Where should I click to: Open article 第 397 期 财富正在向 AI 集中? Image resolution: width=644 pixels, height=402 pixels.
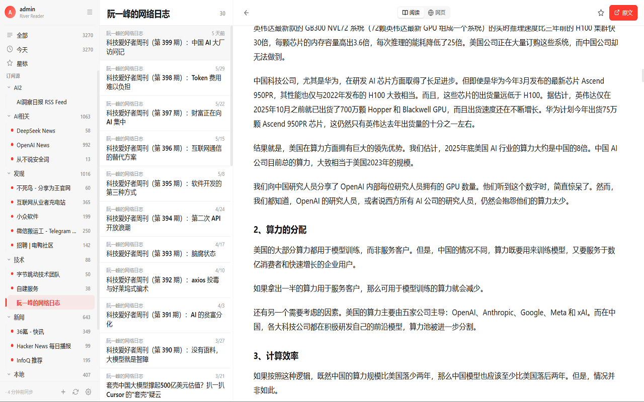click(165, 113)
